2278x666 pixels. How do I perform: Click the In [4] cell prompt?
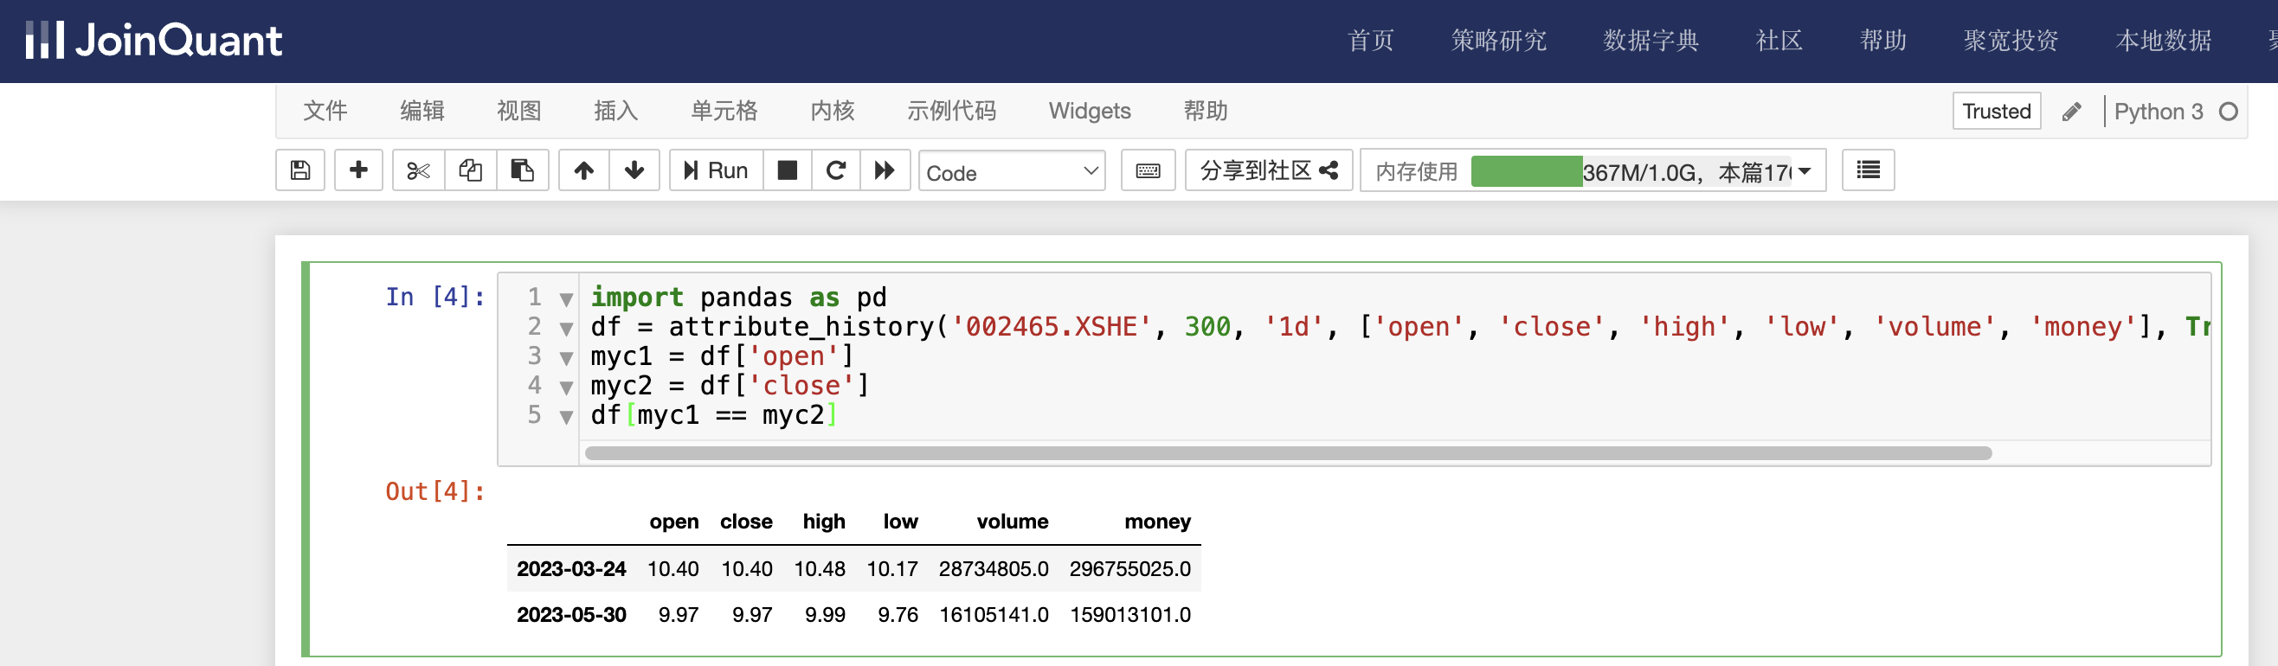pyautogui.click(x=435, y=297)
